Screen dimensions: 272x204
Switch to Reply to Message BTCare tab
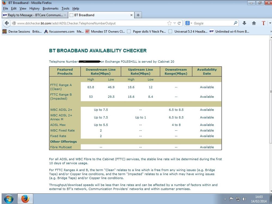coord(35,15)
